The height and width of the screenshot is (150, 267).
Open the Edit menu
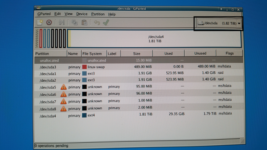click(57, 14)
